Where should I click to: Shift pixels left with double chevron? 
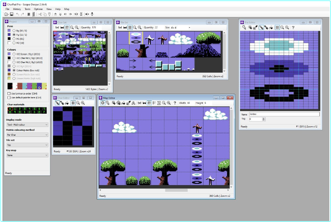[x=65, y=14]
